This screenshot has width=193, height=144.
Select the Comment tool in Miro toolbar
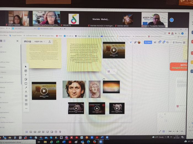coord(26,96)
